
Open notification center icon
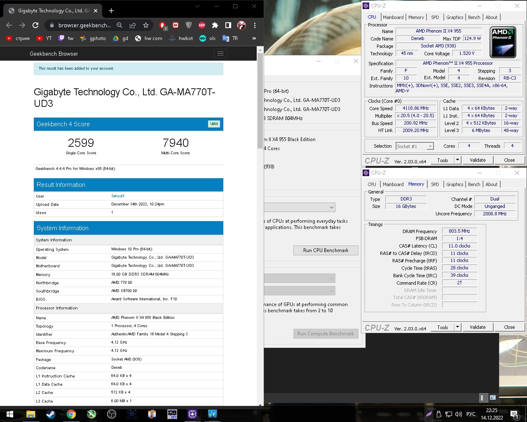pos(514,414)
